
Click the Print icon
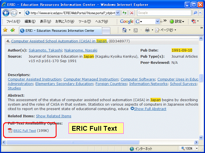[x=147, y=30]
